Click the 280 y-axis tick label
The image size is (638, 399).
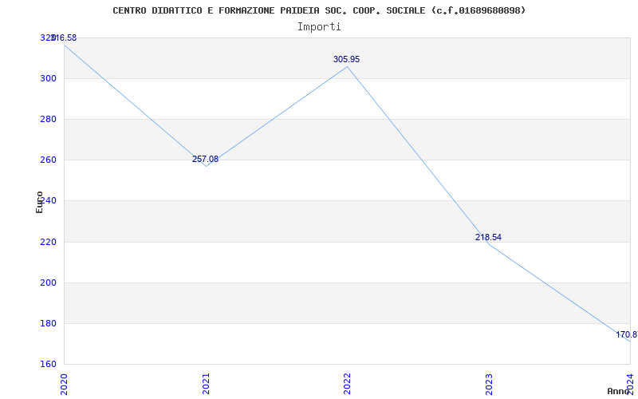48,119
